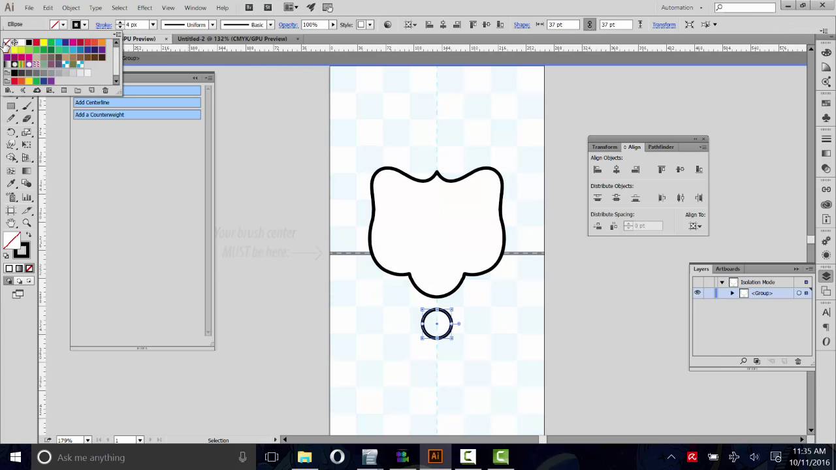Select the Mesh tool
This screenshot has height=470, width=836.
pyautogui.click(x=11, y=171)
